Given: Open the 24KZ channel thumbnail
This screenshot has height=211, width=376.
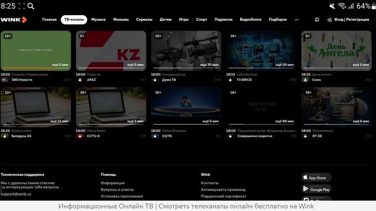Looking at the screenshot, I should pyautogui.click(x=111, y=51).
